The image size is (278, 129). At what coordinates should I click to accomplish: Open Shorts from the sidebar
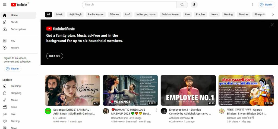[x=18, y=22]
